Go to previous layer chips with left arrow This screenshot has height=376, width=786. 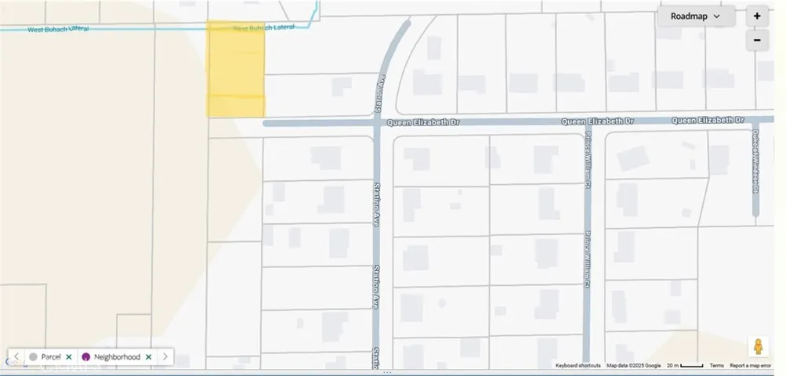[16, 357]
